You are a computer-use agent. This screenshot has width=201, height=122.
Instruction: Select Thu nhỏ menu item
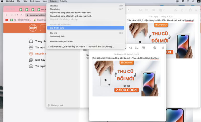pos(86,6)
